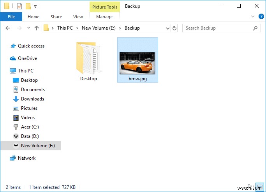
Task: Open Data (D:) drive in sidebar
Action: (30, 136)
